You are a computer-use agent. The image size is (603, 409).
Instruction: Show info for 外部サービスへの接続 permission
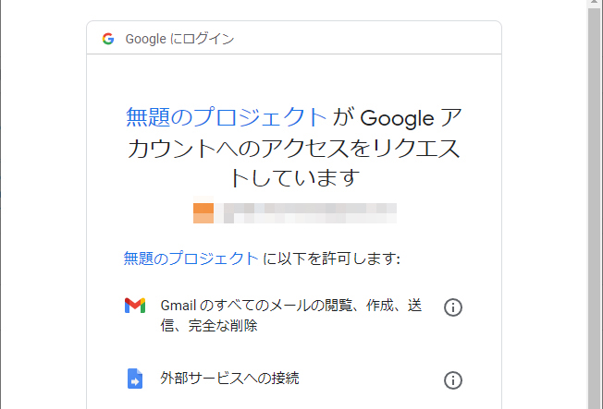(453, 380)
